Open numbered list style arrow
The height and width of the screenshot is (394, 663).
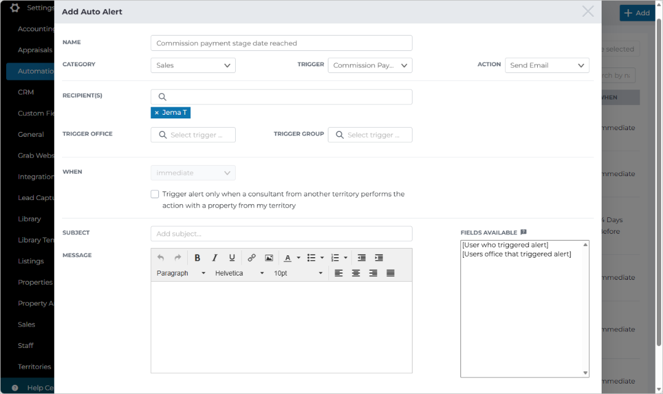click(x=346, y=258)
